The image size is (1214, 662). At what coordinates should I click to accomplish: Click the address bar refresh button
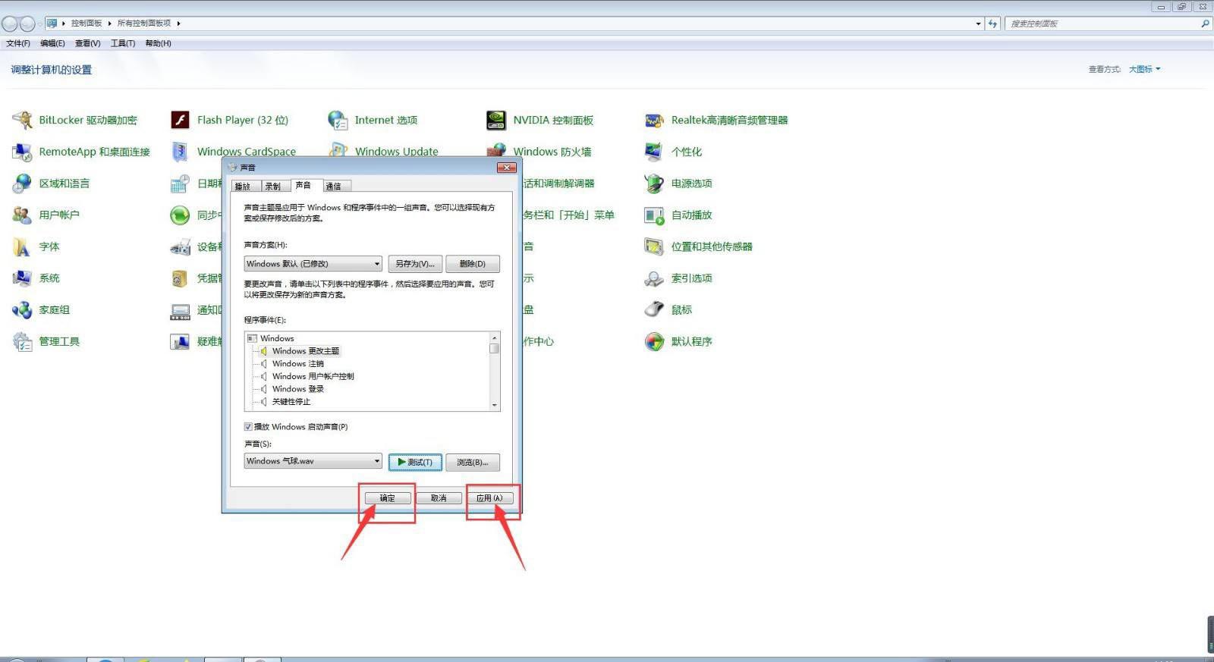(992, 24)
